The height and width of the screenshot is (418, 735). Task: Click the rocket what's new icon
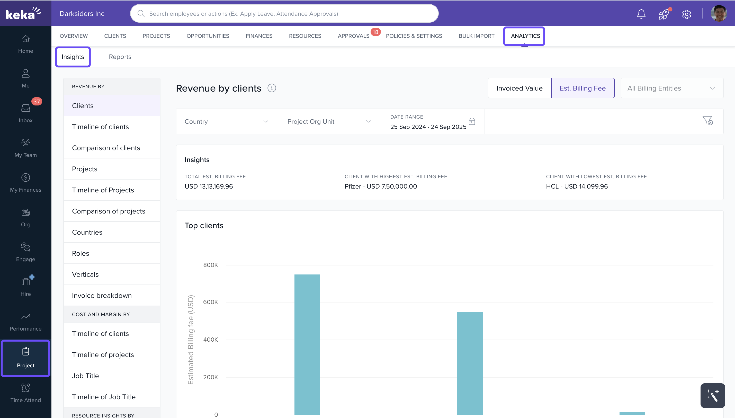664,14
